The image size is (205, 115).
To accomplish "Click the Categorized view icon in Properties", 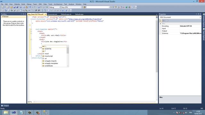I will 160,20.
